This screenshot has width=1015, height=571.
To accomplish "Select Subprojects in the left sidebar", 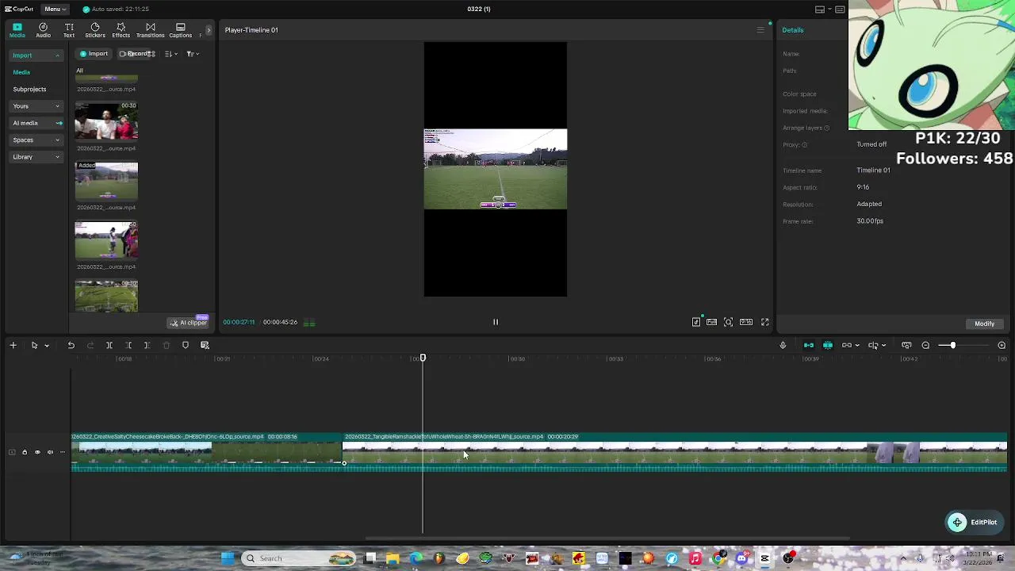I will [29, 89].
